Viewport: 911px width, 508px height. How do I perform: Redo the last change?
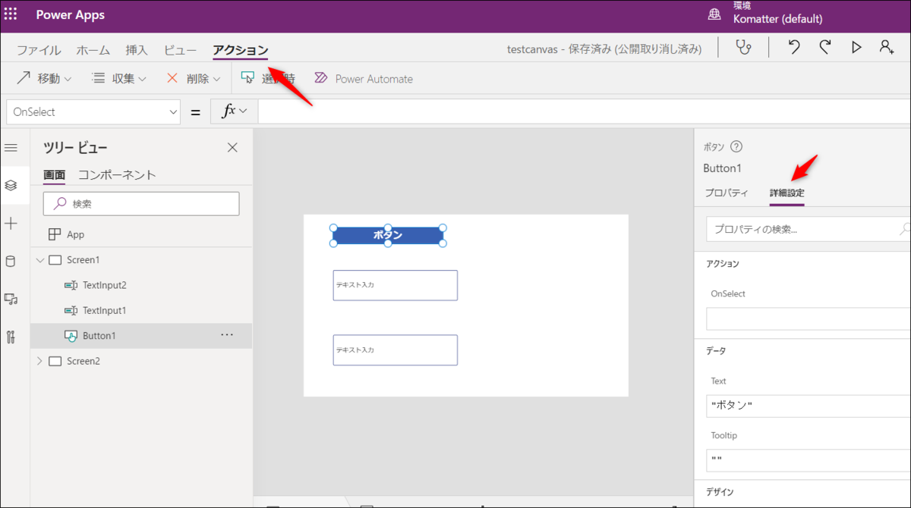pos(825,47)
